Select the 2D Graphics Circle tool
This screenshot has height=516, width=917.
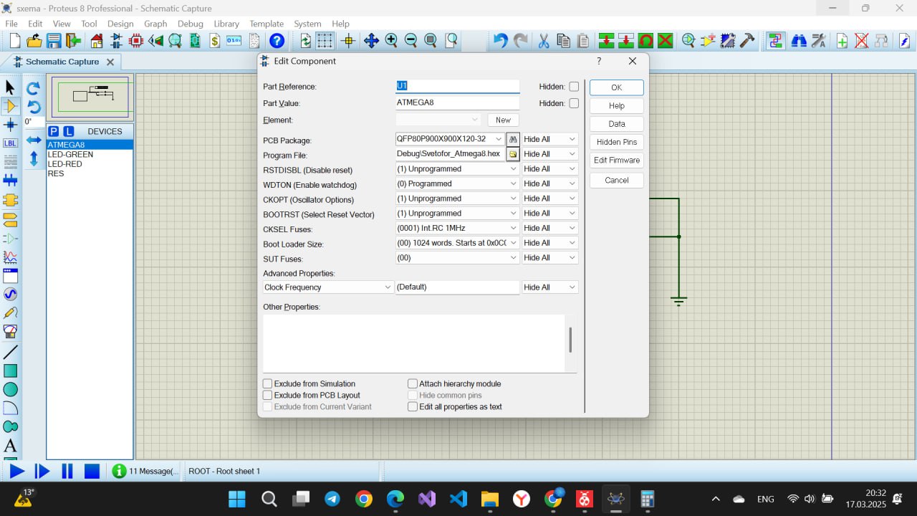10,389
